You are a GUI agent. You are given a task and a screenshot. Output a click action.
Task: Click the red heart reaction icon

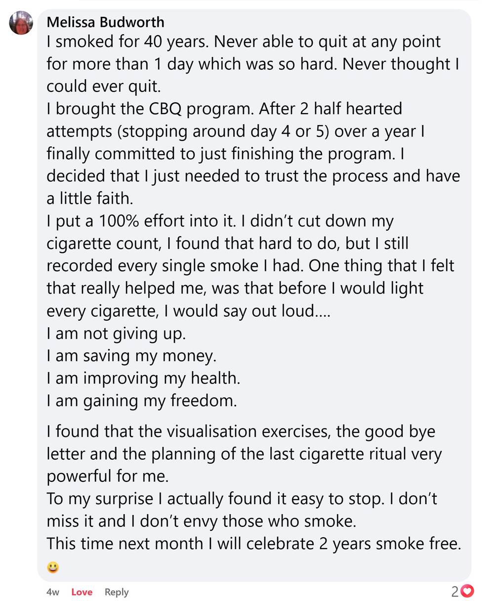tap(467, 591)
